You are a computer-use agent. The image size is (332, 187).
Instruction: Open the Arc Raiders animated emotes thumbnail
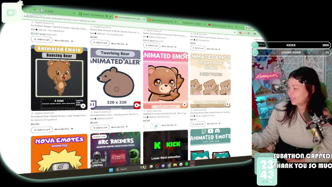pyautogui.click(x=115, y=150)
